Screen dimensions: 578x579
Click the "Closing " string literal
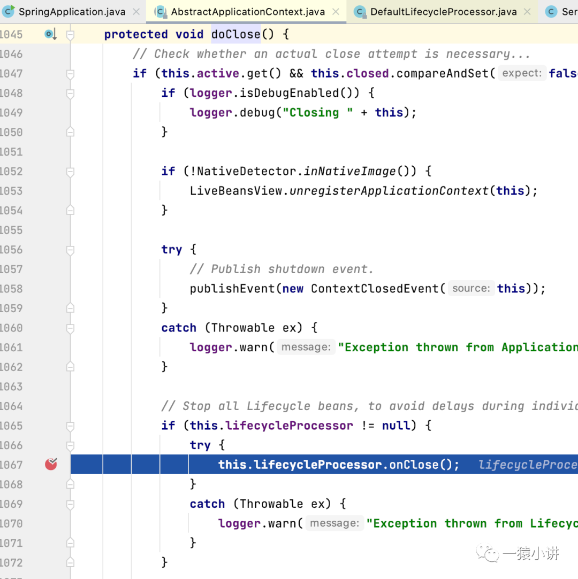317,113
